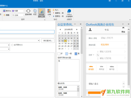
Task: Set Low Importance (重要性-低)
Action: click(x=58, y=16)
